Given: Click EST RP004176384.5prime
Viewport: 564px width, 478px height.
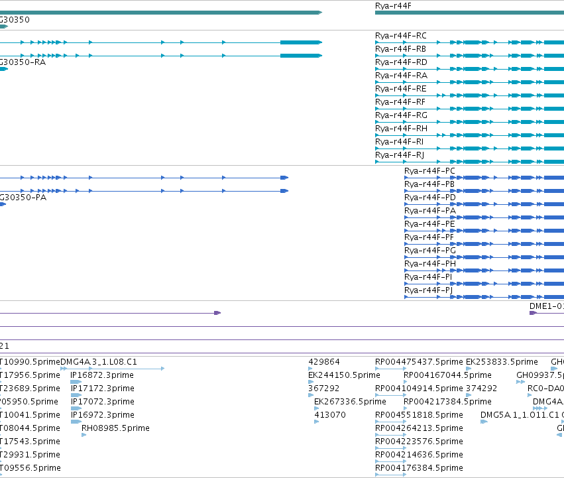Looking at the screenshot, I should (419, 468).
